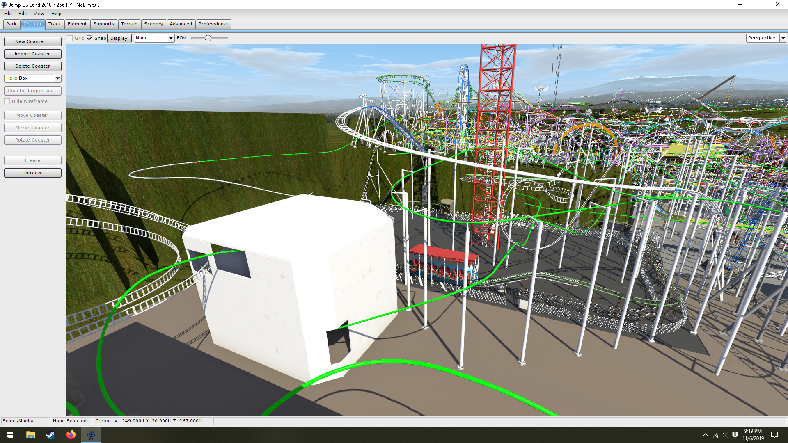
Task: Expand the Perspective view dropdown
Action: [x=783, y=38]
